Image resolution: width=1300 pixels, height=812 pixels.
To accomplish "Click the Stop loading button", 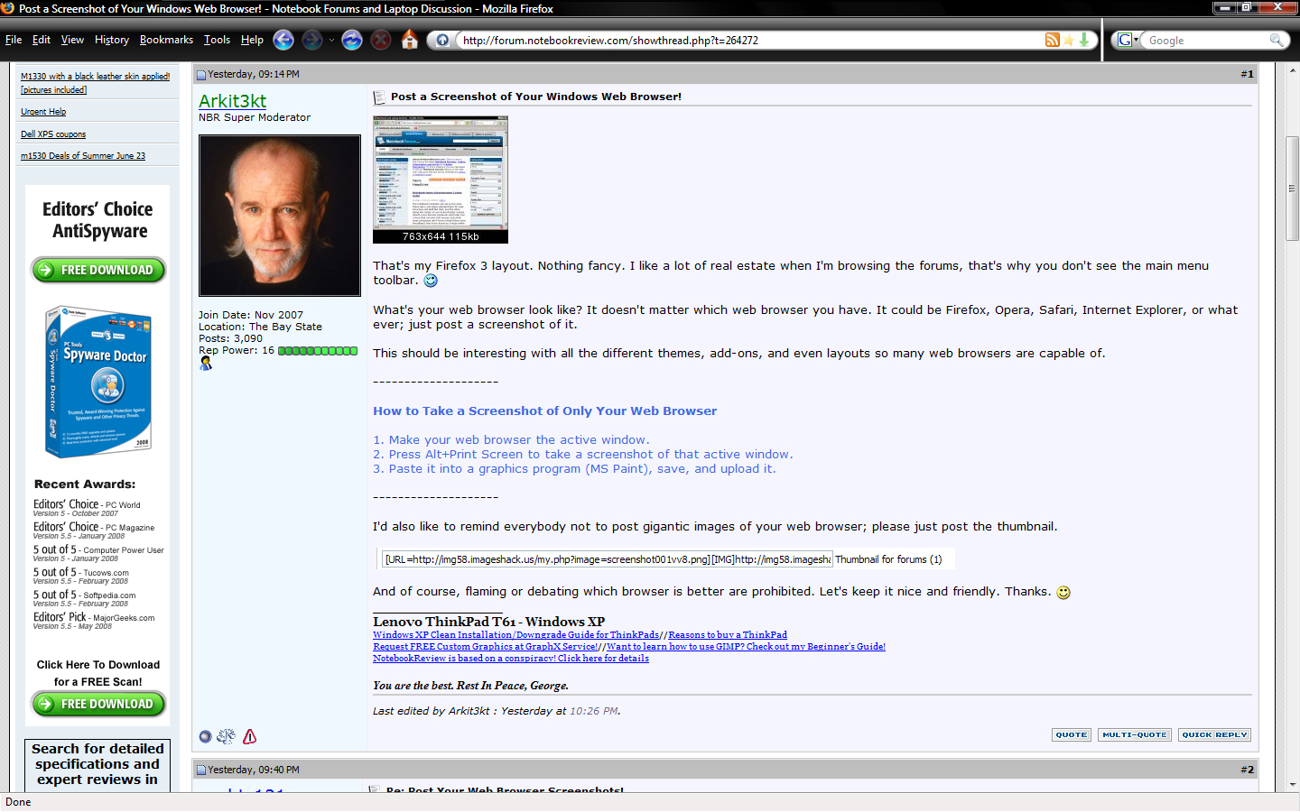I will tap(381, 40).
